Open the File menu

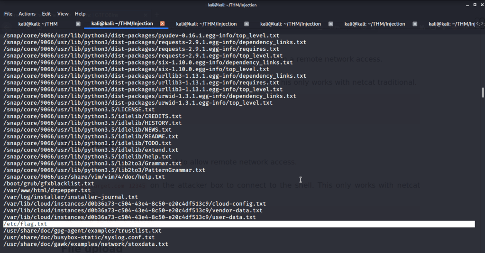pos(8,14)
